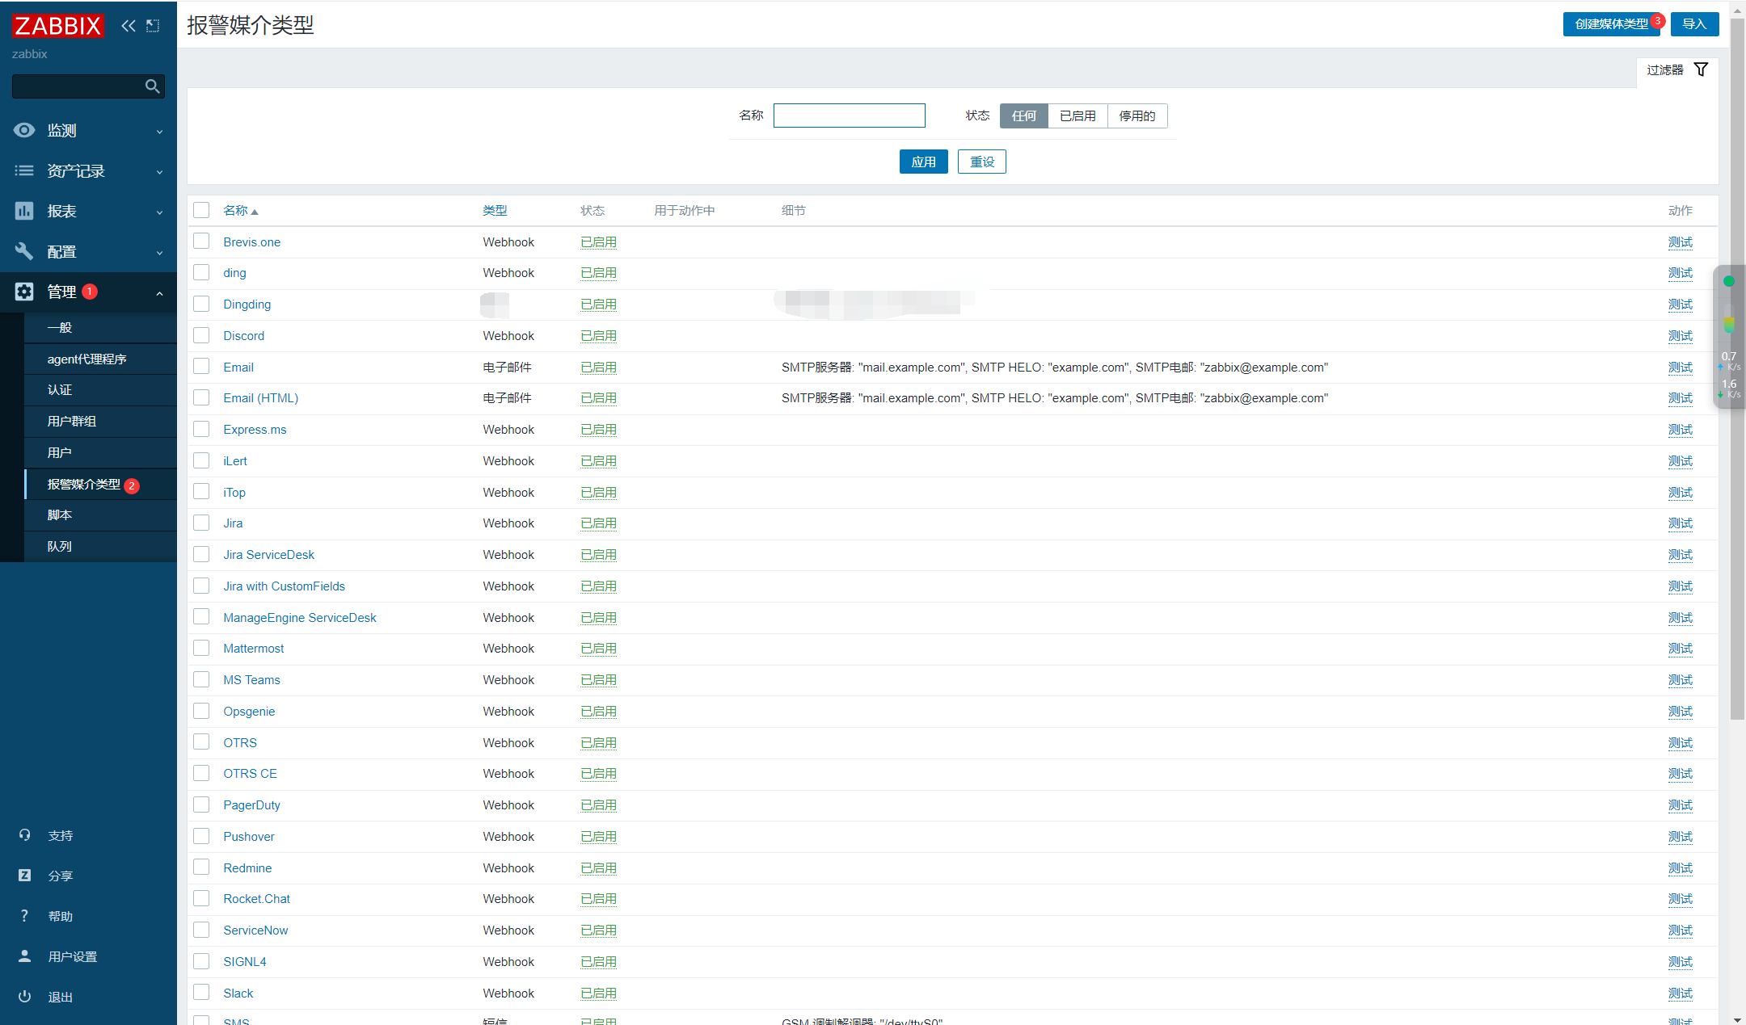Open 支持 headset icon
This screenshot has height=1025, width=1746.
tap(24, 835)
